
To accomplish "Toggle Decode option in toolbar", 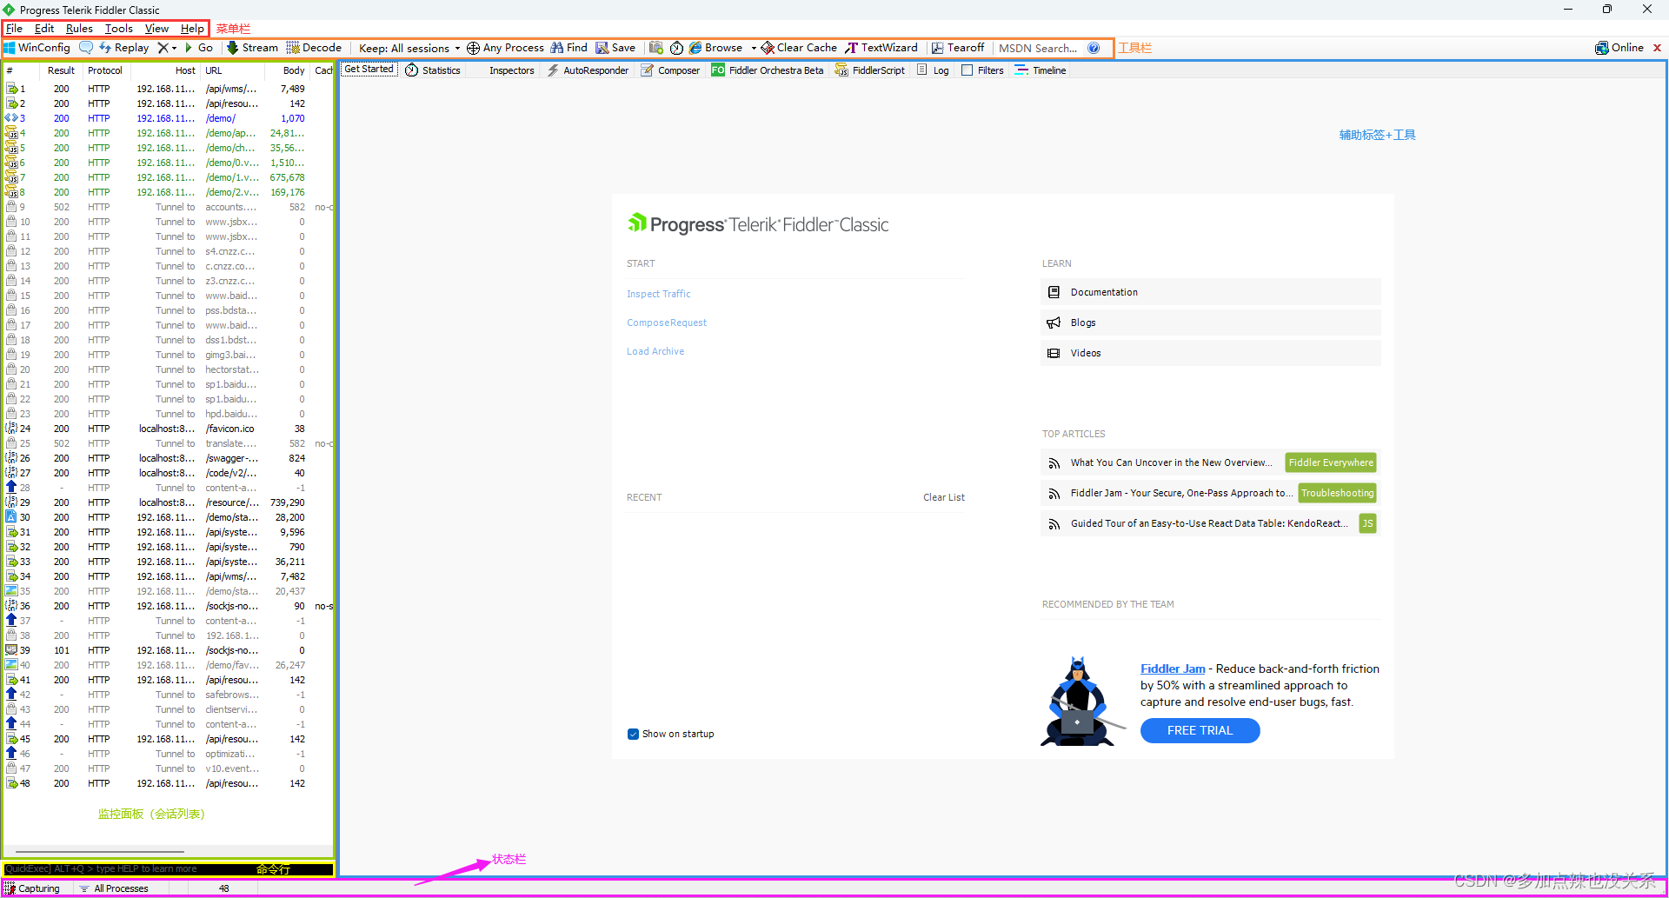I will [314, 48].
